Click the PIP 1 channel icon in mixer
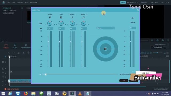The width and height of the screenshot is (171, 96). [x=61, y=17]
